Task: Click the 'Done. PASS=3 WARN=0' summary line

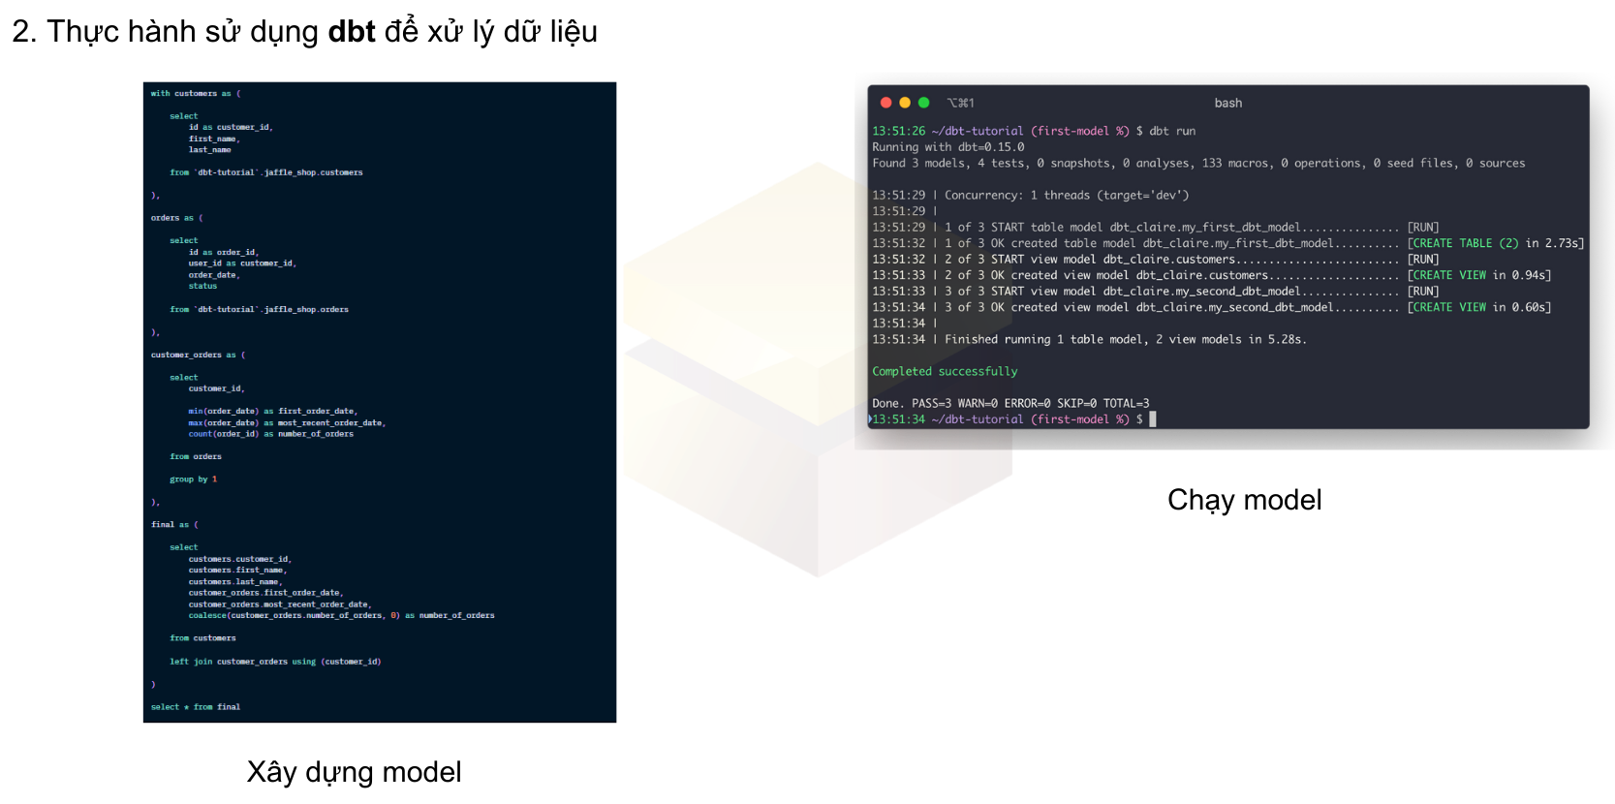Action: [x=1010, y=403]
